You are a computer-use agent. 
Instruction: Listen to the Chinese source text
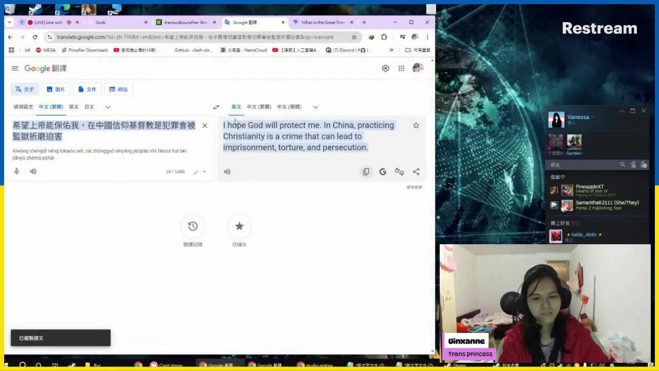pyautogui.click(x=33, y=172)
